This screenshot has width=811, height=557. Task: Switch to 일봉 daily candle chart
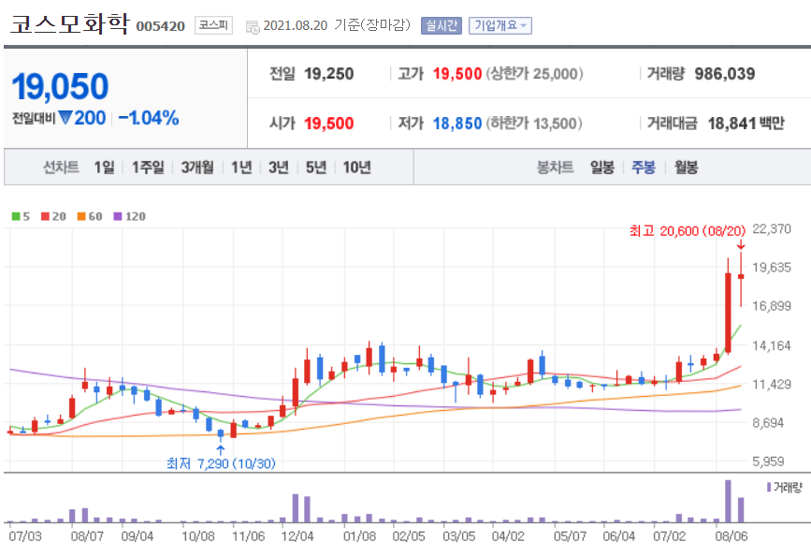click(x=602, y=168)
